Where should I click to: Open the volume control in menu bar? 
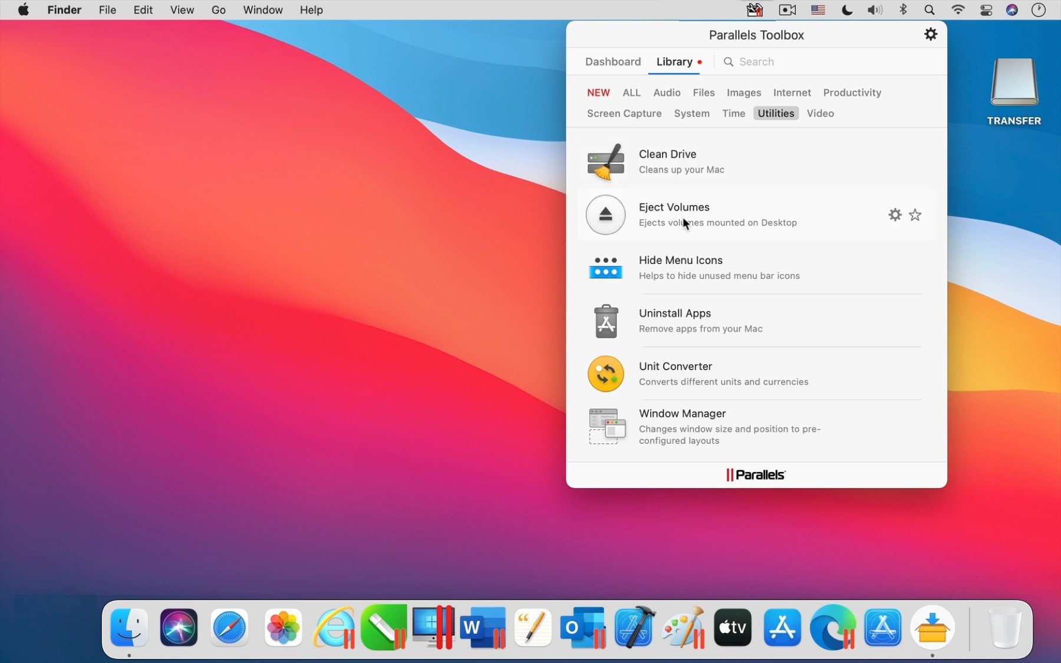(875, 10)
